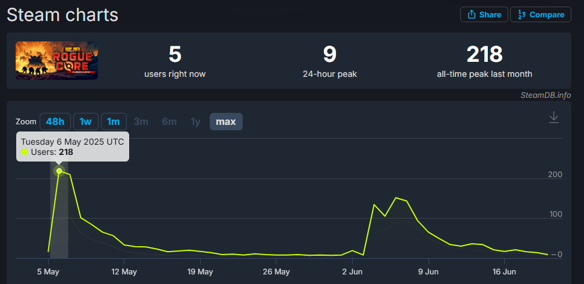Viewport: 584px width, 284px height.
Task: Click the Users: 218 tooltip line
Action: click(x=47, y=152)
